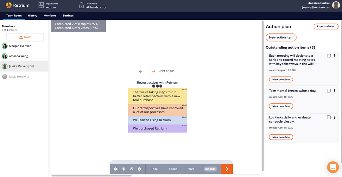Select the Think phase
Viewport: 342px width, 177px height.
[155, 169]
